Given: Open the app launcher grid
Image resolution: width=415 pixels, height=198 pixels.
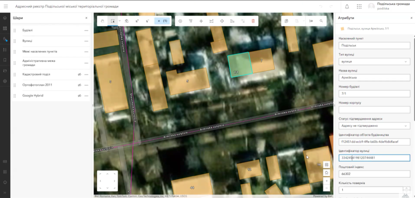Looking at the screenshot, I should (359, 6).
